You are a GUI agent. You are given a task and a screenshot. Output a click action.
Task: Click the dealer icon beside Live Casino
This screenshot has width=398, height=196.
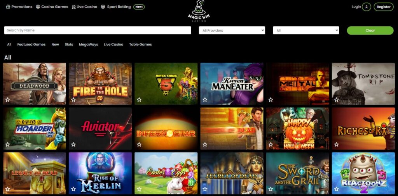73,7
